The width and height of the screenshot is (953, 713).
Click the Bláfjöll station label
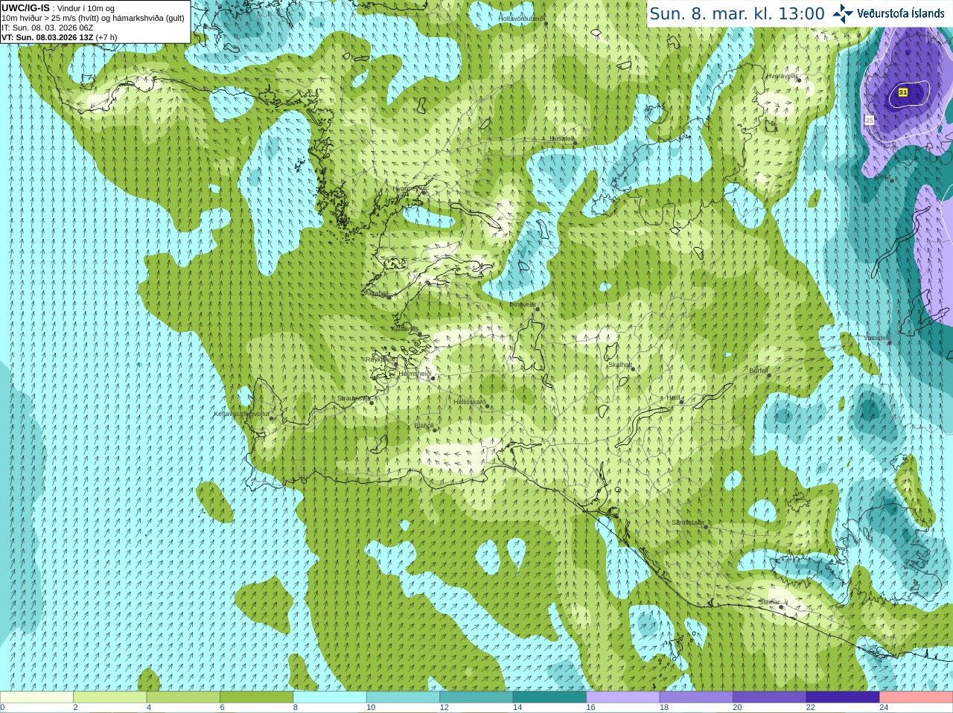[x=424, y=426]
